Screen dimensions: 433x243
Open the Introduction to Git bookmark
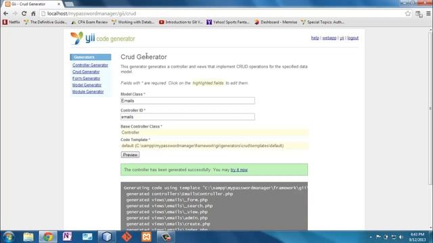tap(181, 22)
